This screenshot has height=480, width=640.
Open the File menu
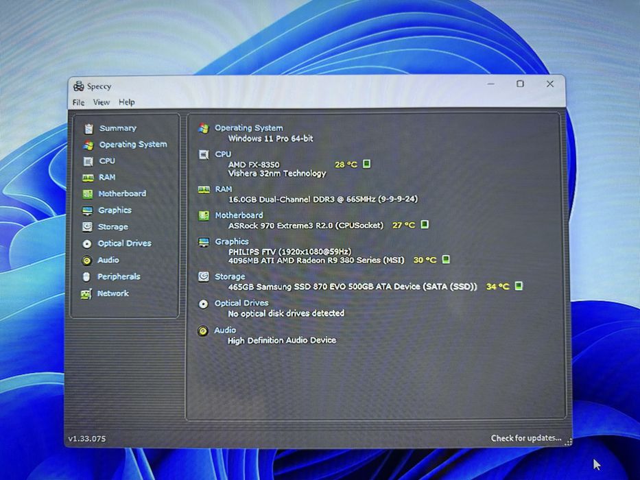78,102
